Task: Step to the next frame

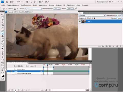Action: click(19, 90)
